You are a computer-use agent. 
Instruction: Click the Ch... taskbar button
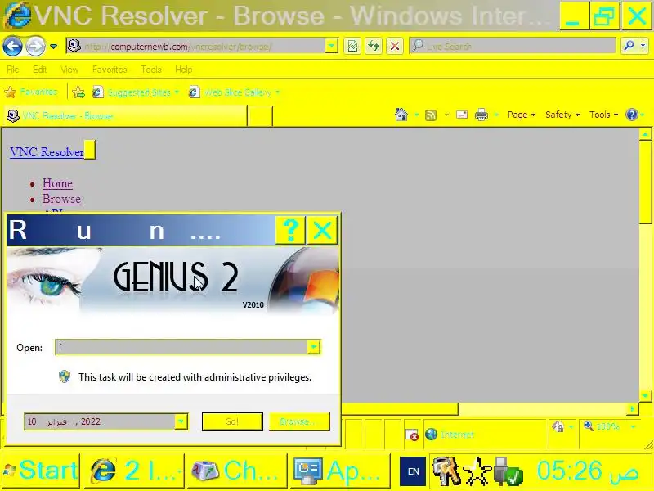point(236,471)
